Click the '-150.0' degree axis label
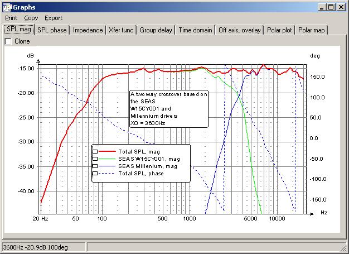This screenshot has width=349, height=254. coord(318,200)
